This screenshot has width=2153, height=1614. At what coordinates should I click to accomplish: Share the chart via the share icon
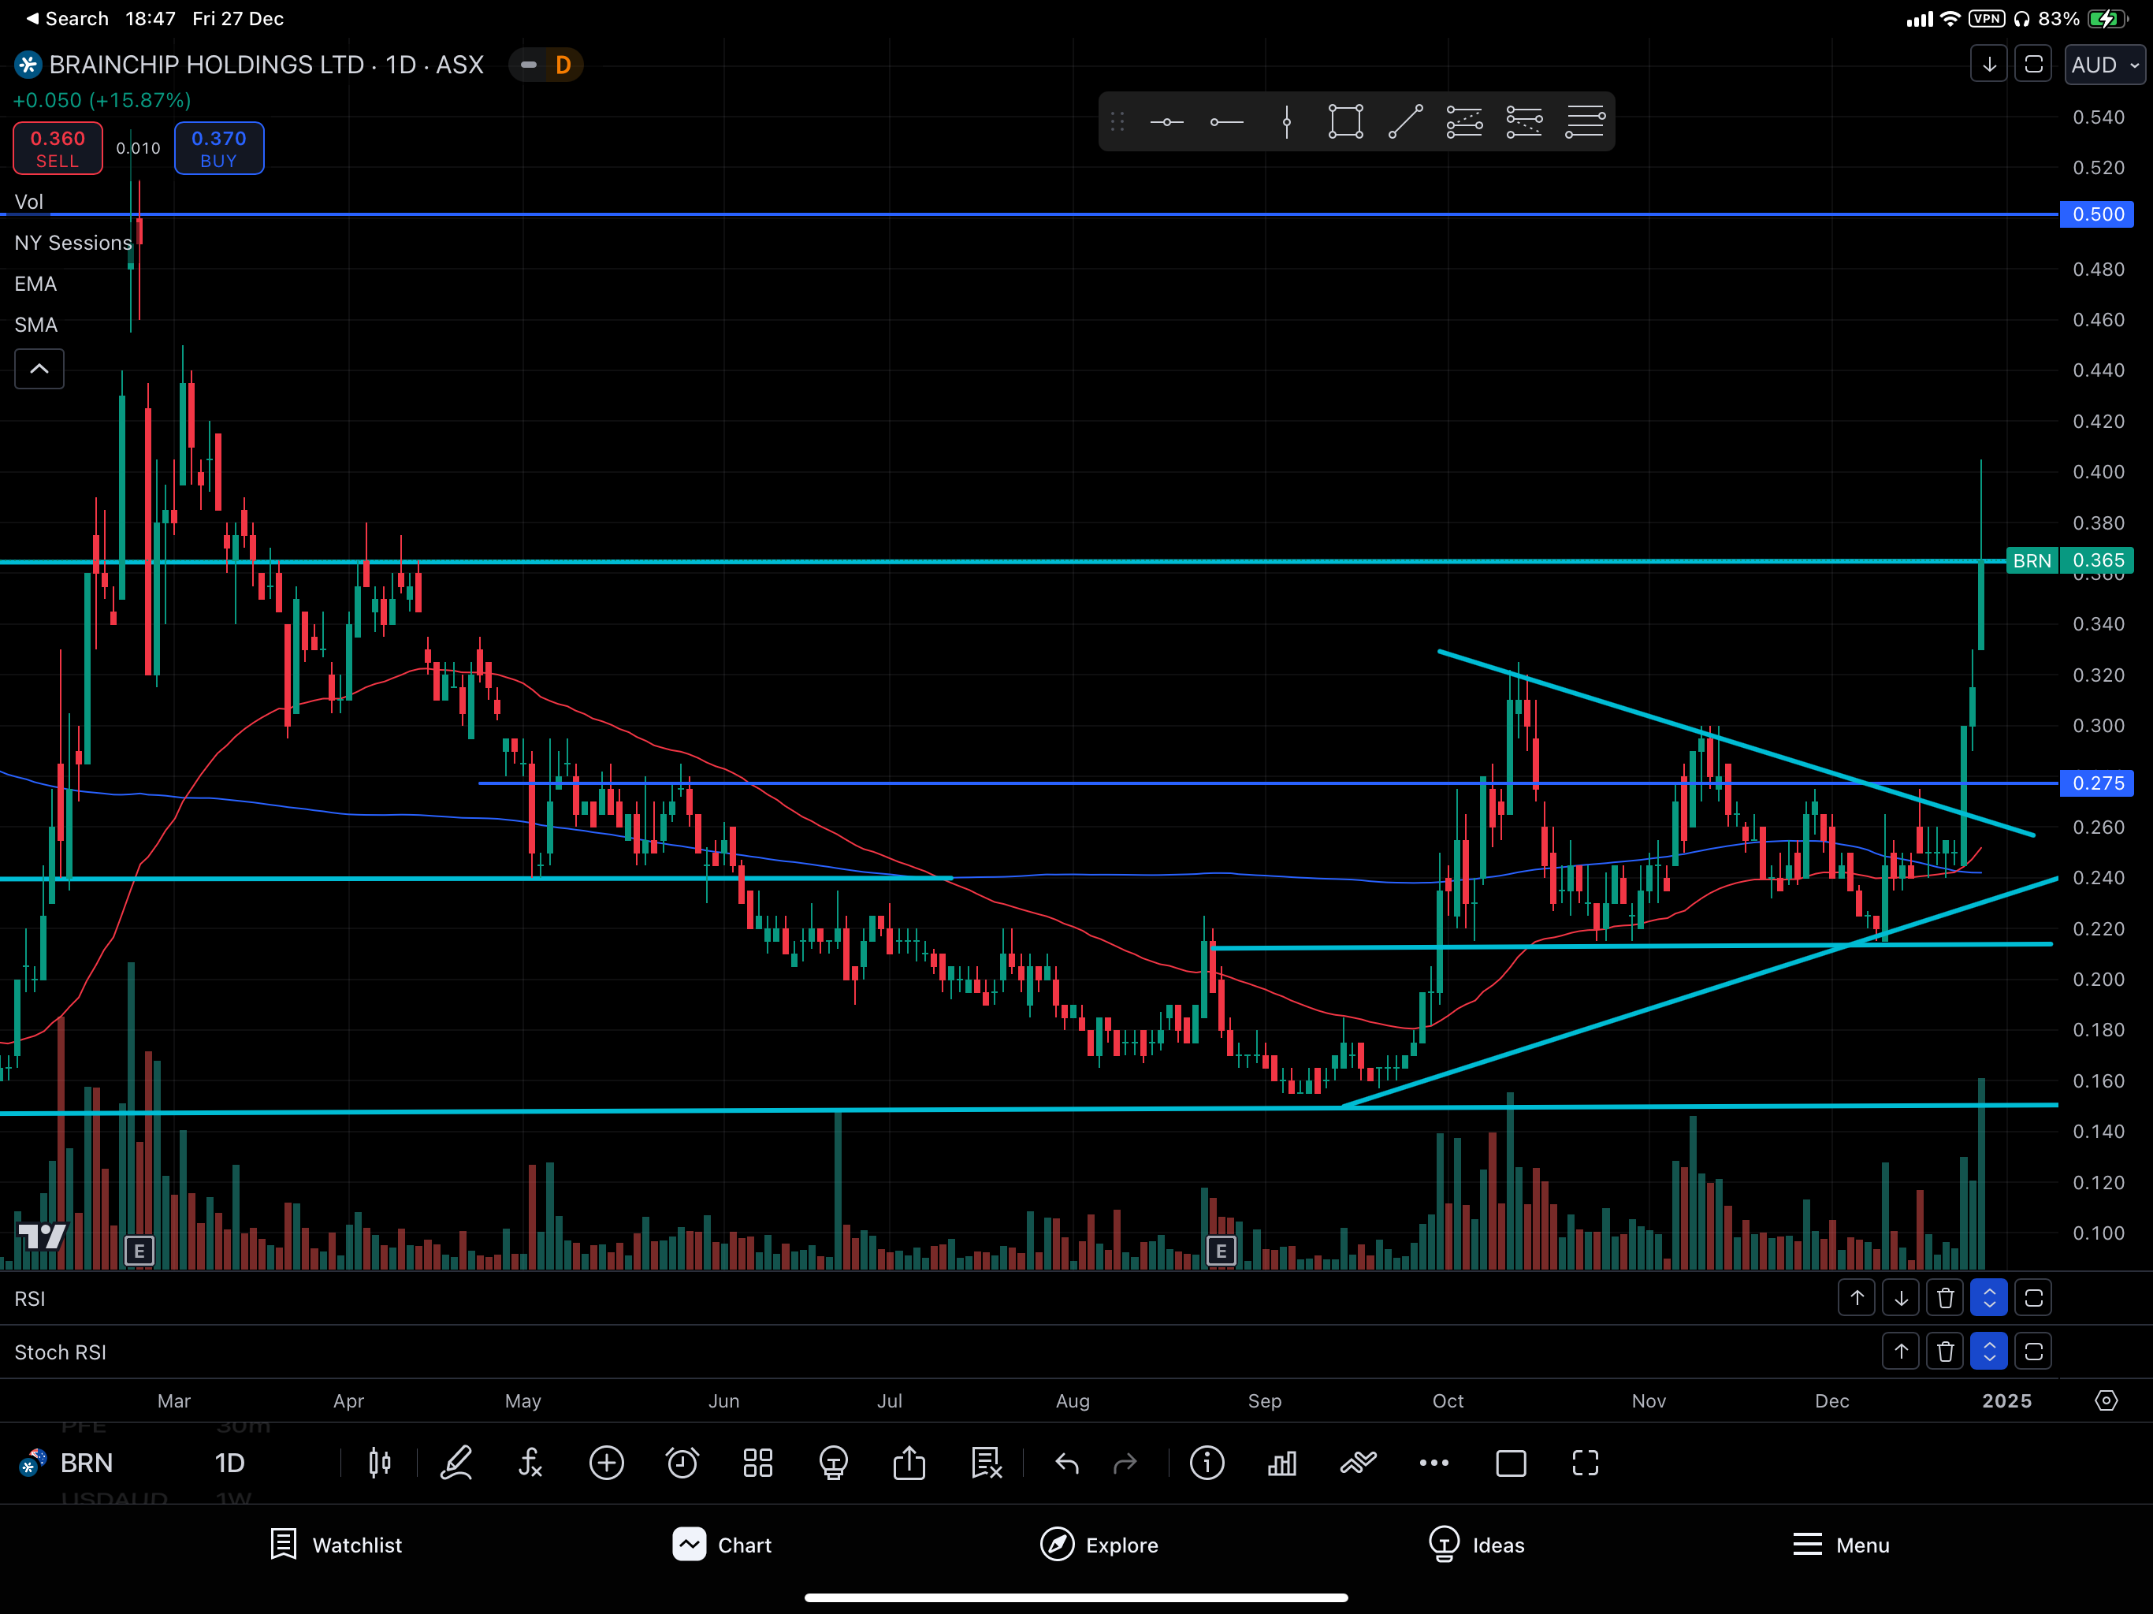pos(909,1462)
